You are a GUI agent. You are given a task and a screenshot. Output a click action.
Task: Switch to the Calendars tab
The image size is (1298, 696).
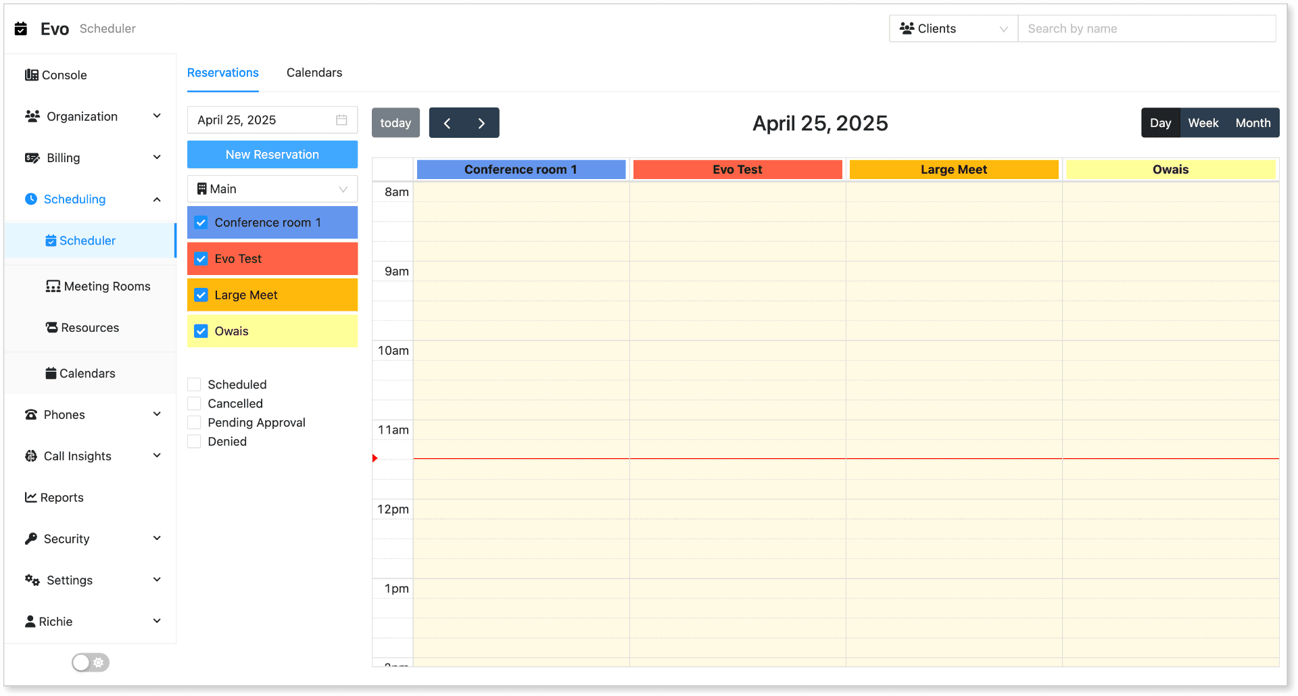click(314, 72)
